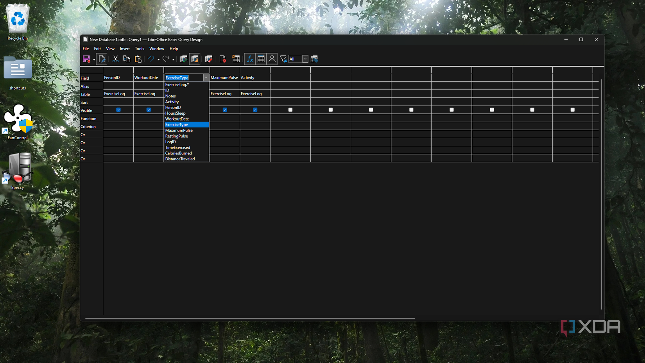
Task: Uncheck Visible for the WorkoutDate column
Action: (149, 110)
